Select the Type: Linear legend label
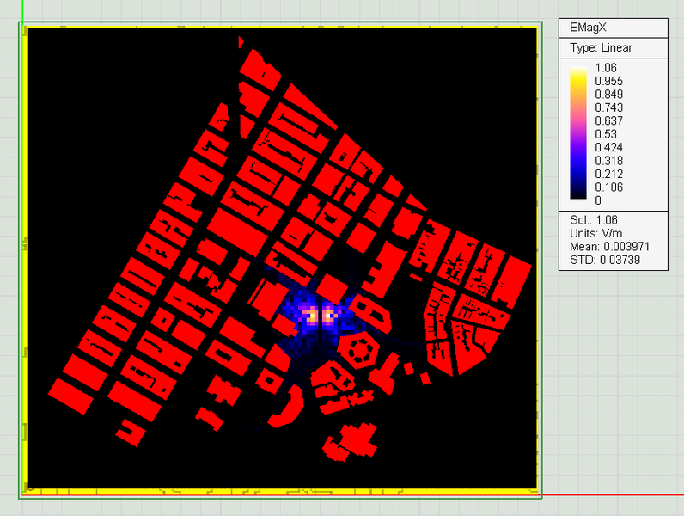684x516 pixels. (602, 47)
